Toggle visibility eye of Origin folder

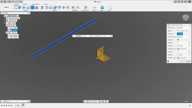(x=7, y=23)
